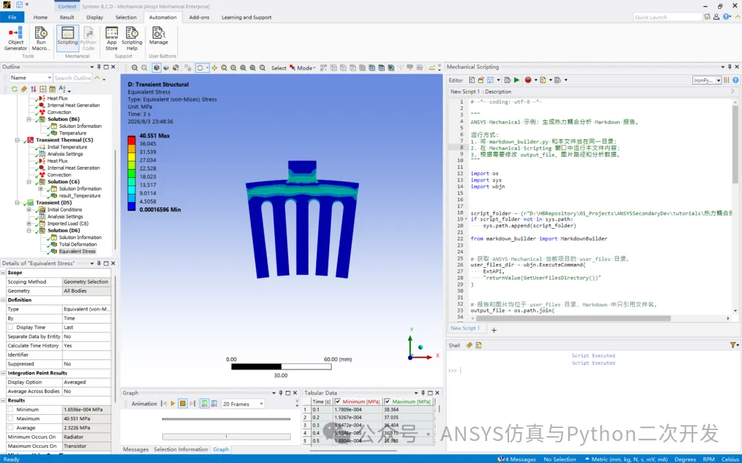Open the Selection Information tab
This screenshot has height=463, width=742.
click(x=181, y=449)
